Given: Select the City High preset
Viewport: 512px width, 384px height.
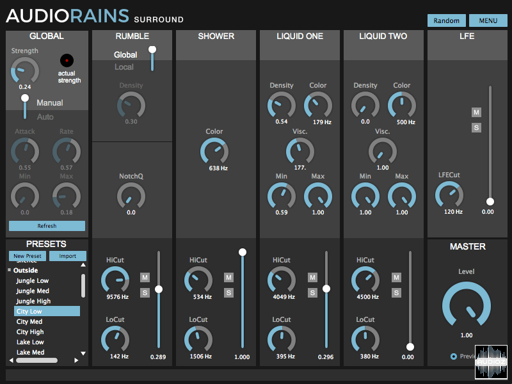Looking at the screenshot, I should 30,332.
